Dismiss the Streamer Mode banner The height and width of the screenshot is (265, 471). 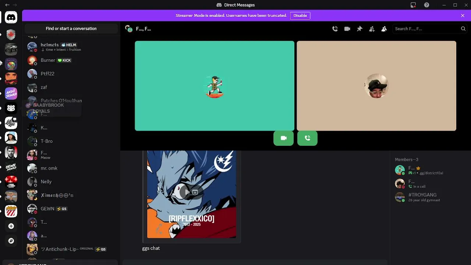(463, 15)
